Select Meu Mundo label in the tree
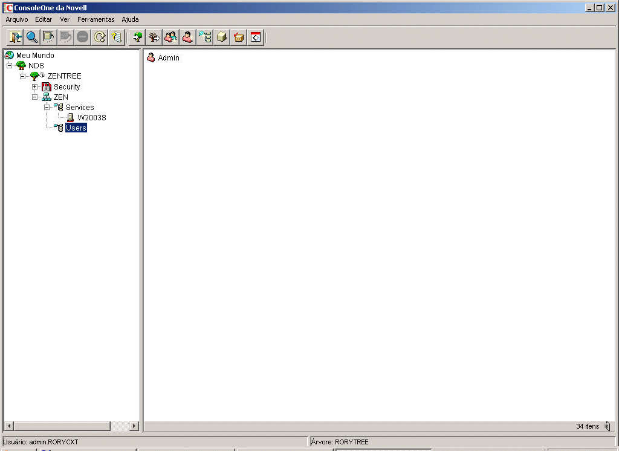619x451 pixels. (35, 55)
